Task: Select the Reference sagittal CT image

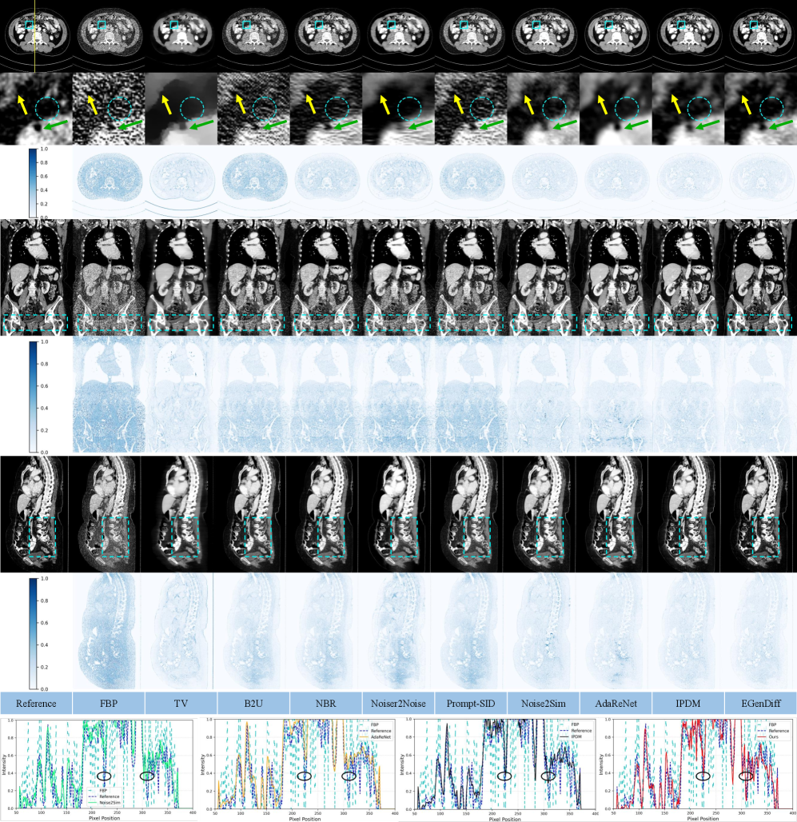Action: (34, 513)
